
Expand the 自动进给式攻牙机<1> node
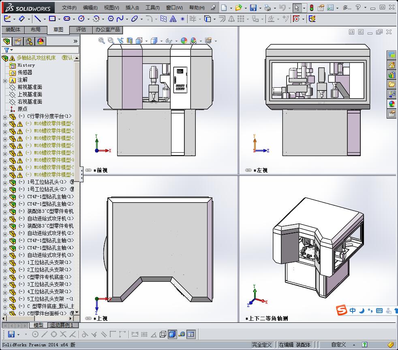coord(5,220)
